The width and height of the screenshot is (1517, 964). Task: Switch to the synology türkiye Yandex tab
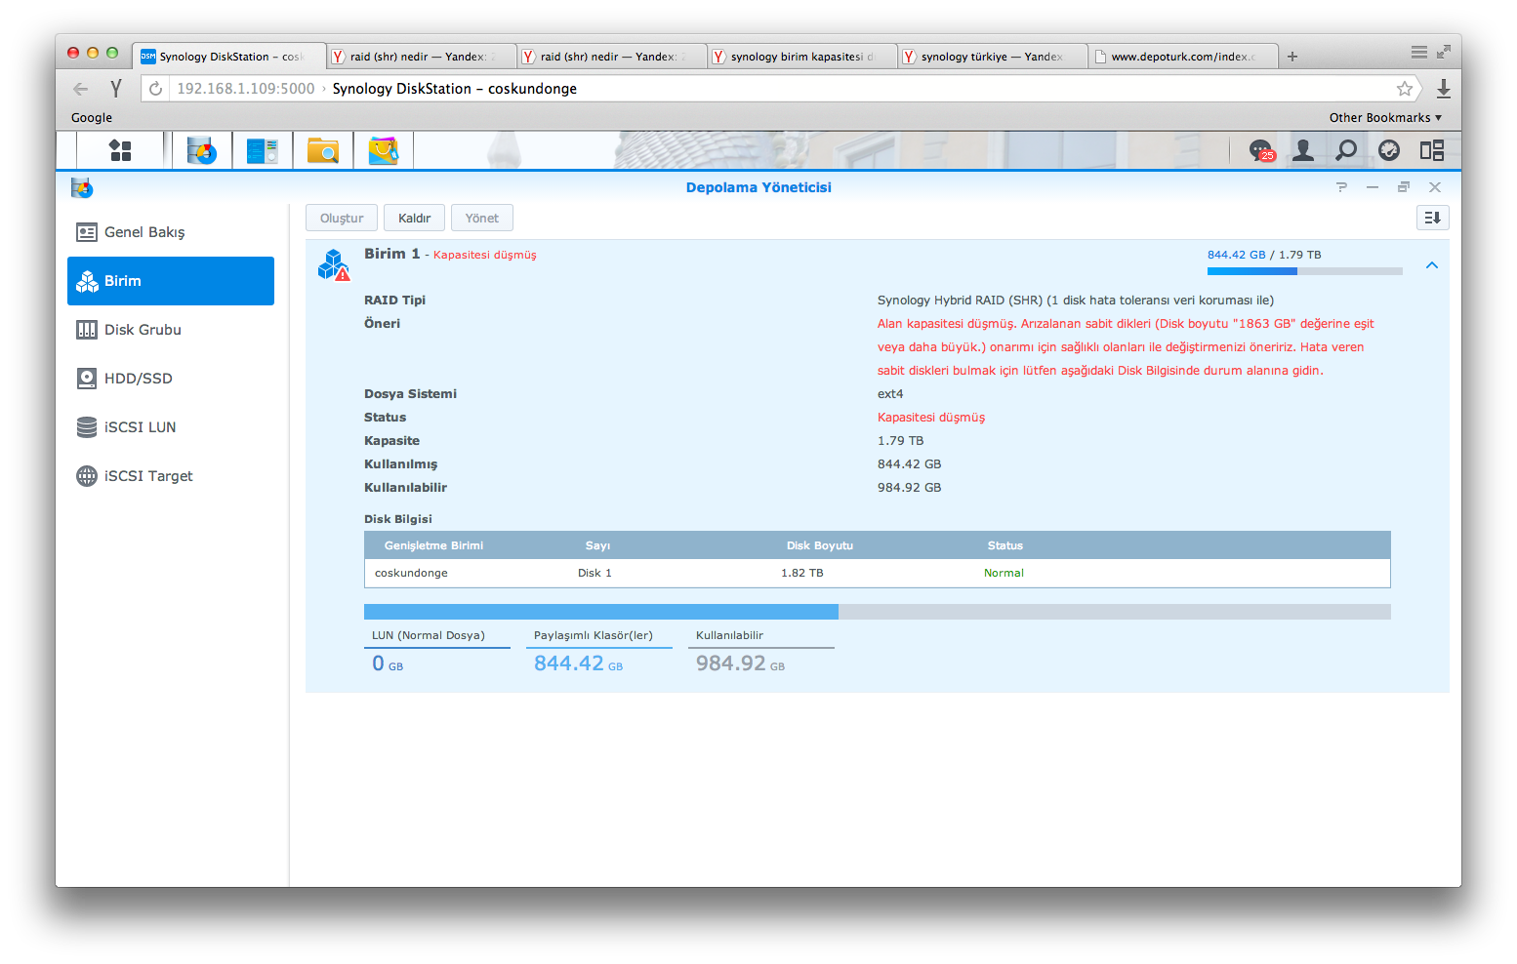(x=991, y=57)
